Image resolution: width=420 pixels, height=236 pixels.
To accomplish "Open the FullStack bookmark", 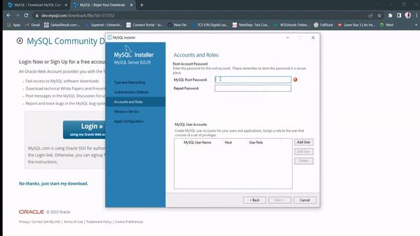I will pyautogui.click(x=324, y=25).
